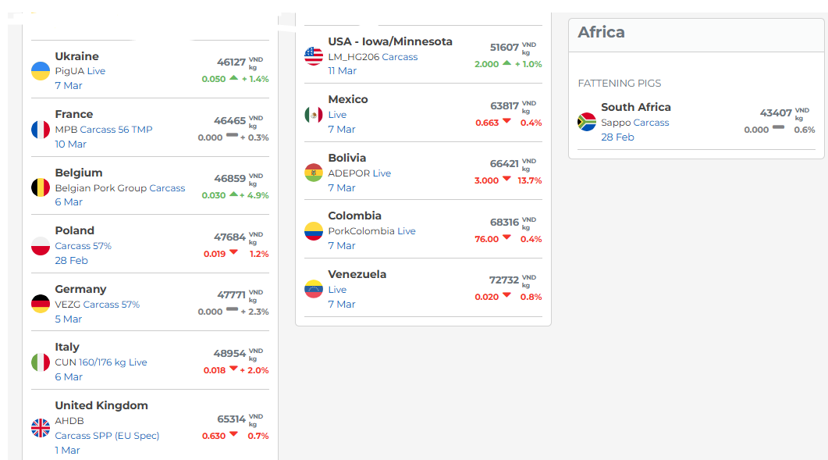Click the Poland country name

click(74, 231)
